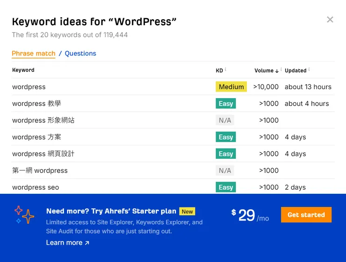Viewport: 346px width, 262px height.
Task: Click the $29 /mo price
Action: pos(250,215)
